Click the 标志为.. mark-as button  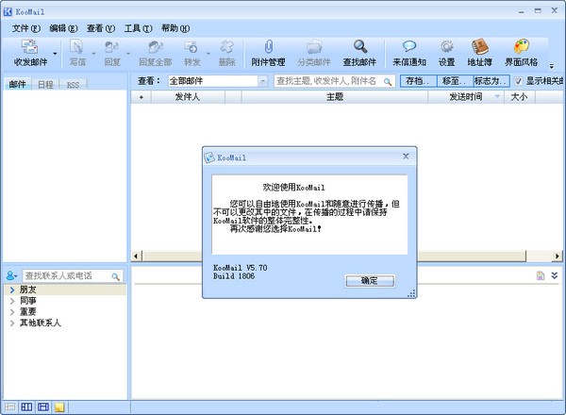(491, 81)
